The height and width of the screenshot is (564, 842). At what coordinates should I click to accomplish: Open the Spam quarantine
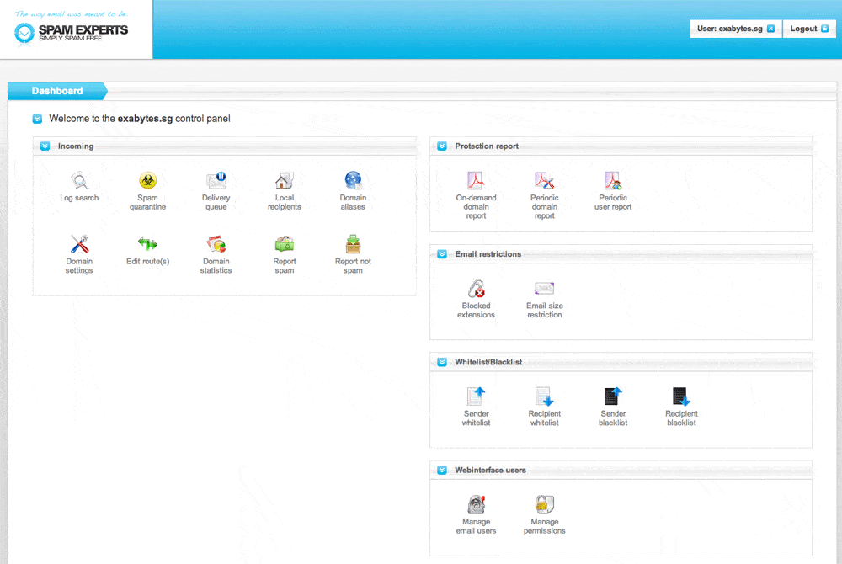point(147,191)
